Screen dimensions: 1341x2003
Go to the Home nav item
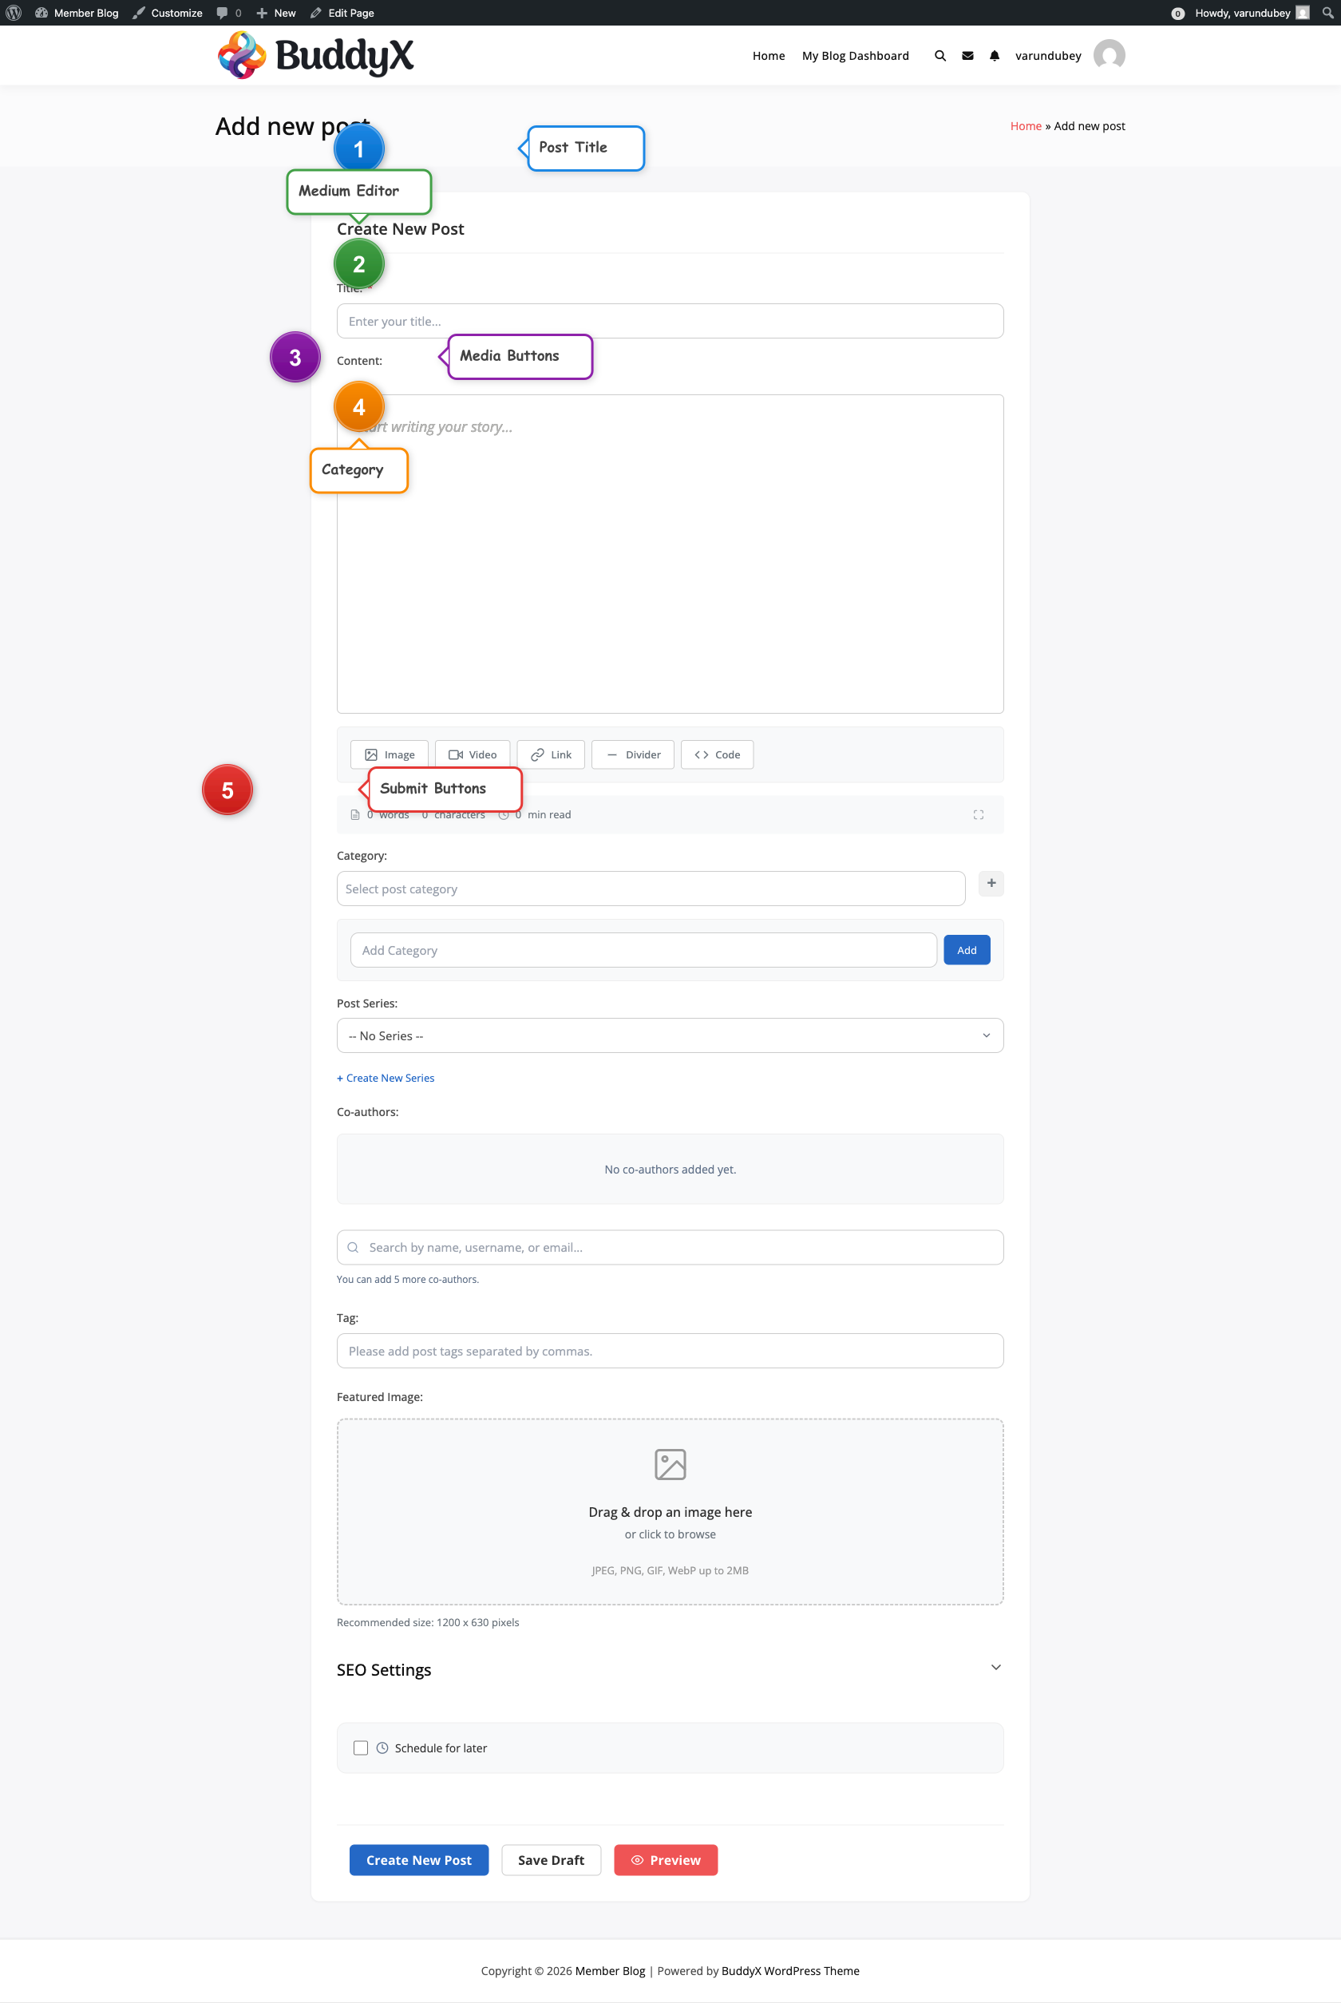[x=768, y=56]
